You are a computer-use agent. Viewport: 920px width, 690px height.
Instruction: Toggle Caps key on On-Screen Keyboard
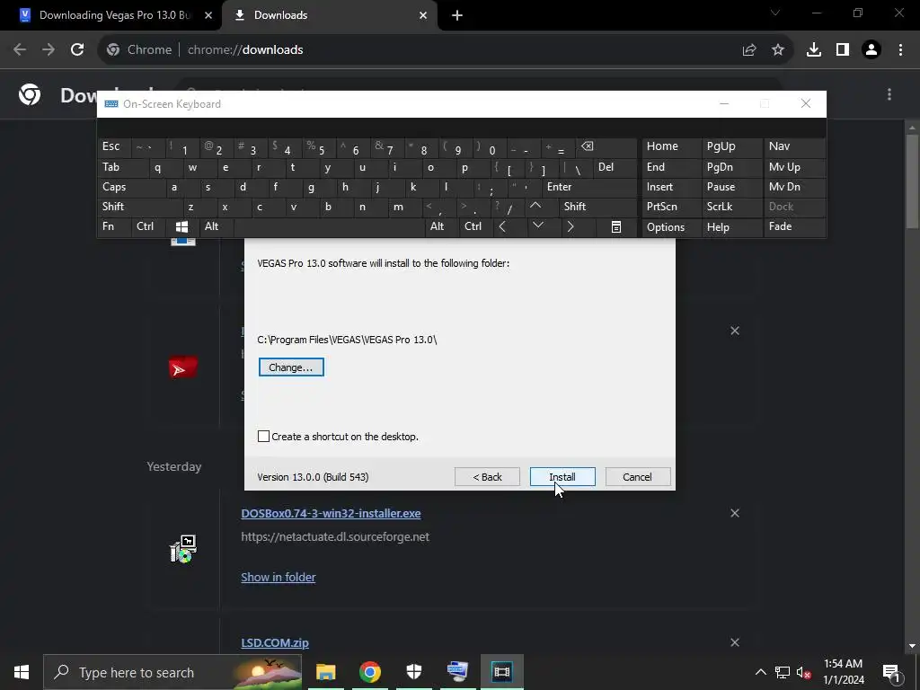[x=131, y=187]
